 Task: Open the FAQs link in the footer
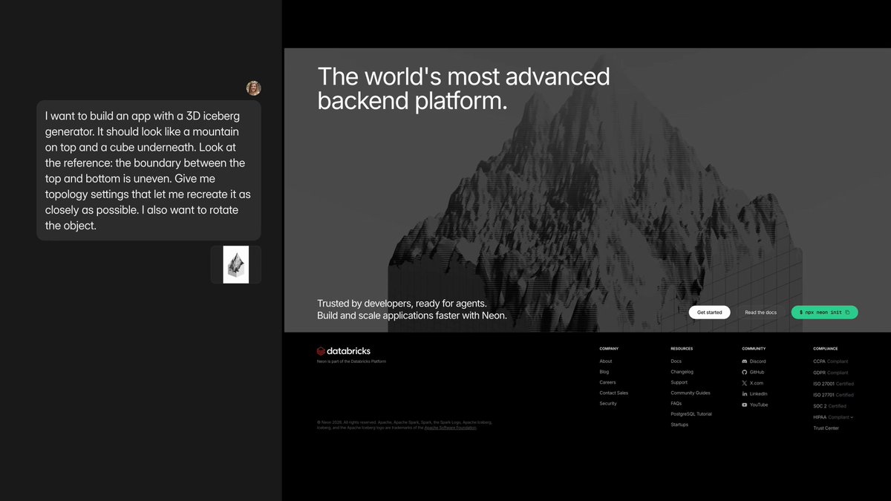676,404
